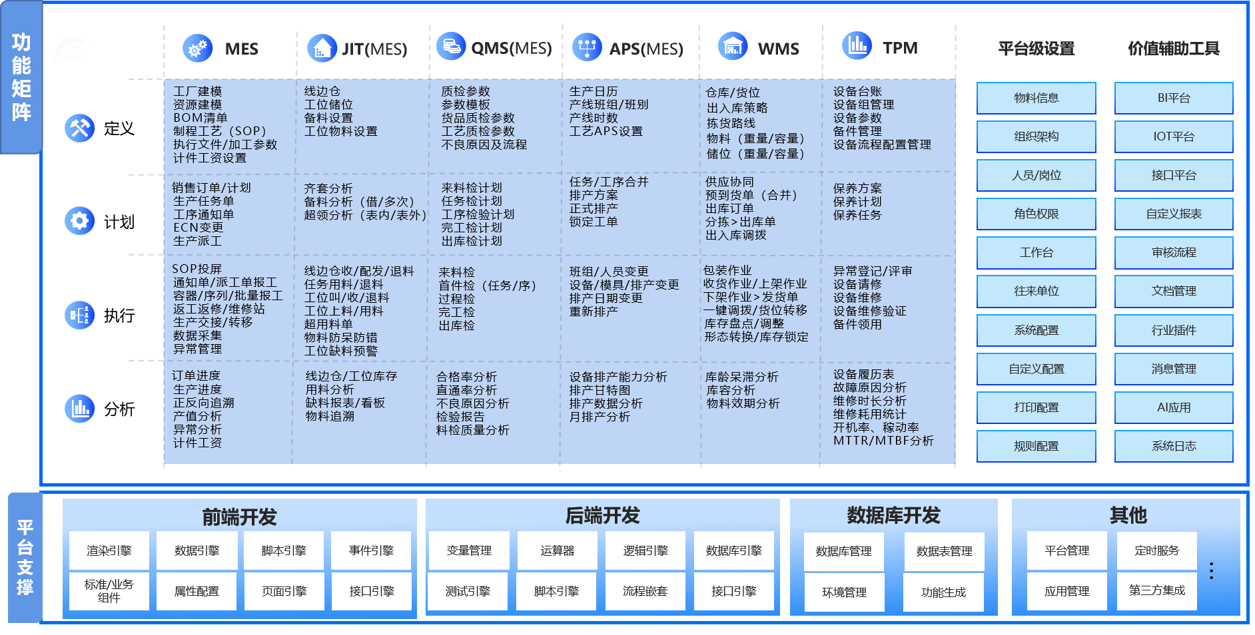Click the JIT(MES) house icon

pyautogui.click(x=322, y=49)
